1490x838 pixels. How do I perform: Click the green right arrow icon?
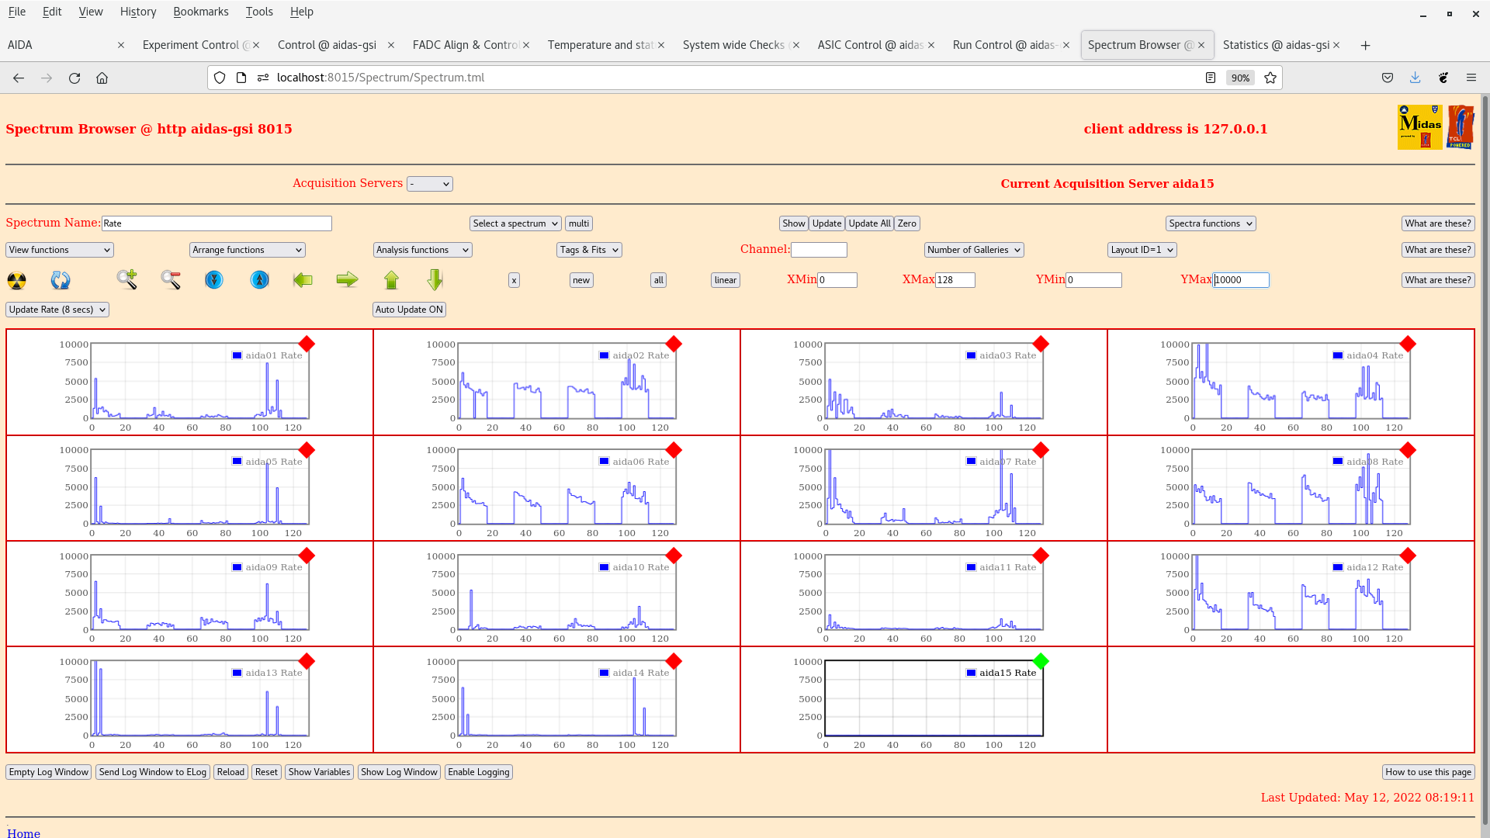point(347,279)
